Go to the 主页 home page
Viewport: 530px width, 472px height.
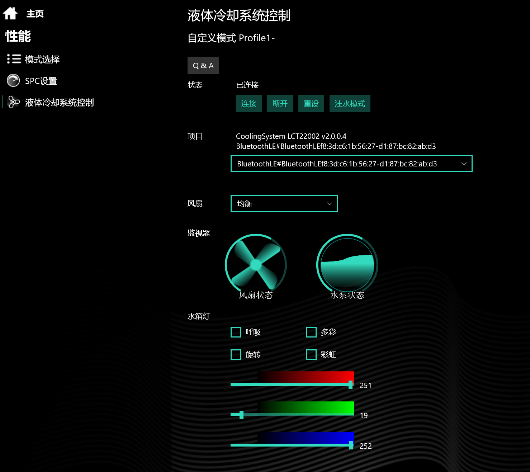tap(35, 14)
